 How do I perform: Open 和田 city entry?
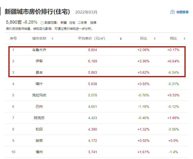pyautogui.click(x=39, y=129)
